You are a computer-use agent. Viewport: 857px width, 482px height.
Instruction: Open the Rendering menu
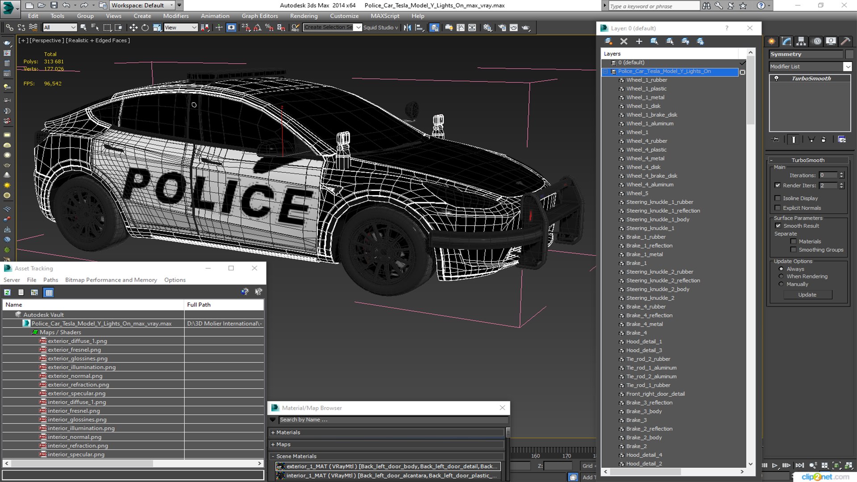click(x=304, y=16)
